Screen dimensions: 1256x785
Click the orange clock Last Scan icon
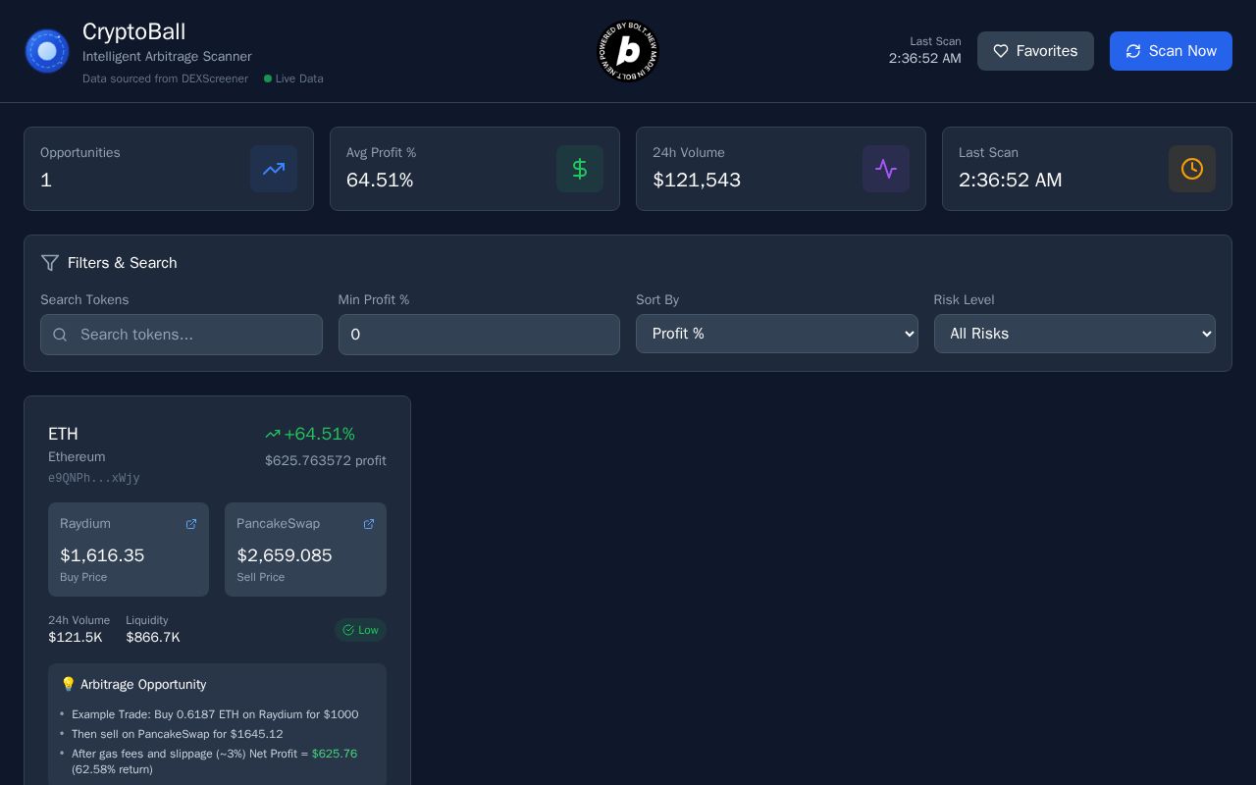1192,169
